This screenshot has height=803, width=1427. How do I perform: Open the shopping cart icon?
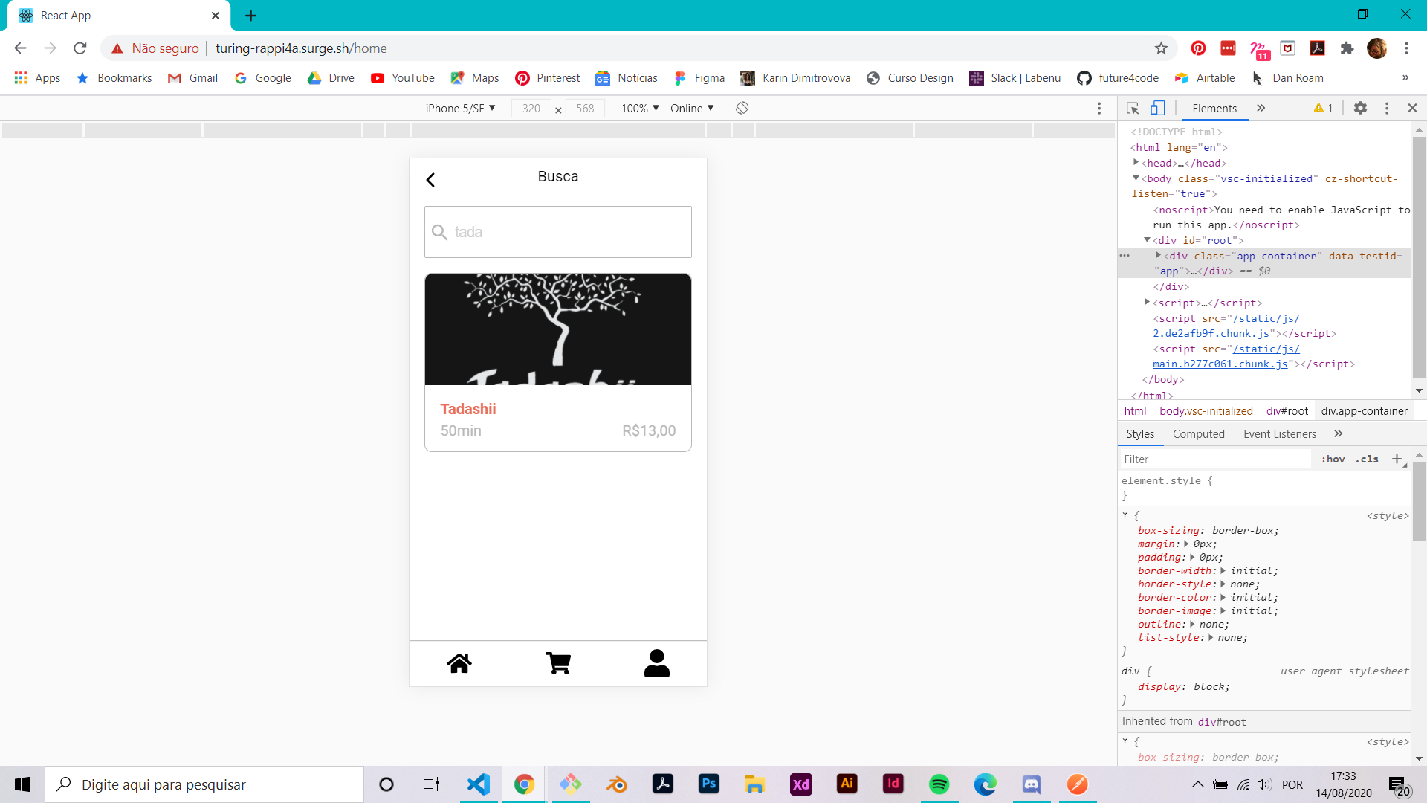[558, 662]
